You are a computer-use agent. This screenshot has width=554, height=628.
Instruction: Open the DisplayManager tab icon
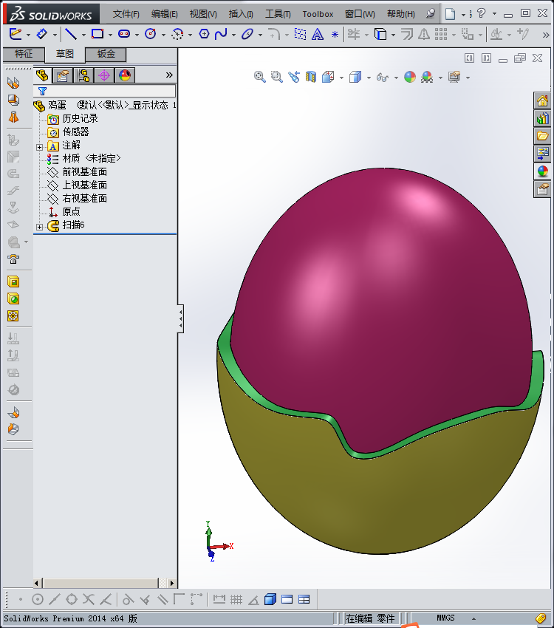pos(125,75)
